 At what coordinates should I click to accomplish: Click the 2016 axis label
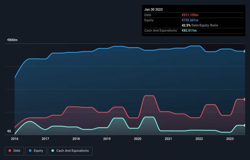click(15, 139)
